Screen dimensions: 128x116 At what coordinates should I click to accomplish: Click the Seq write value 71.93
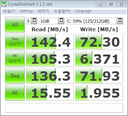tap(99, 76)
